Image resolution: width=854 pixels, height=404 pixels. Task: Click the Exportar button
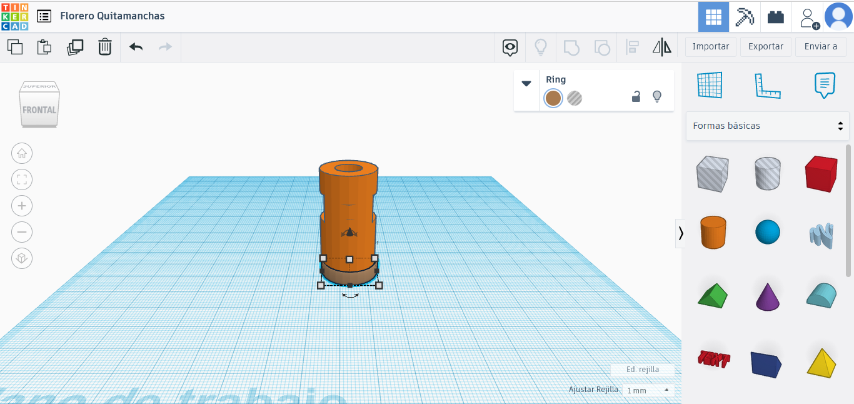click(766, 47)
